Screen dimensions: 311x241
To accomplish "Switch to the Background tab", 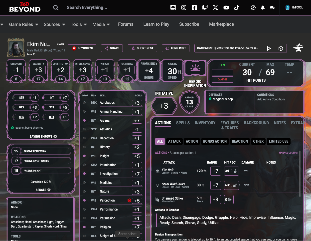I will pos(256,123).
